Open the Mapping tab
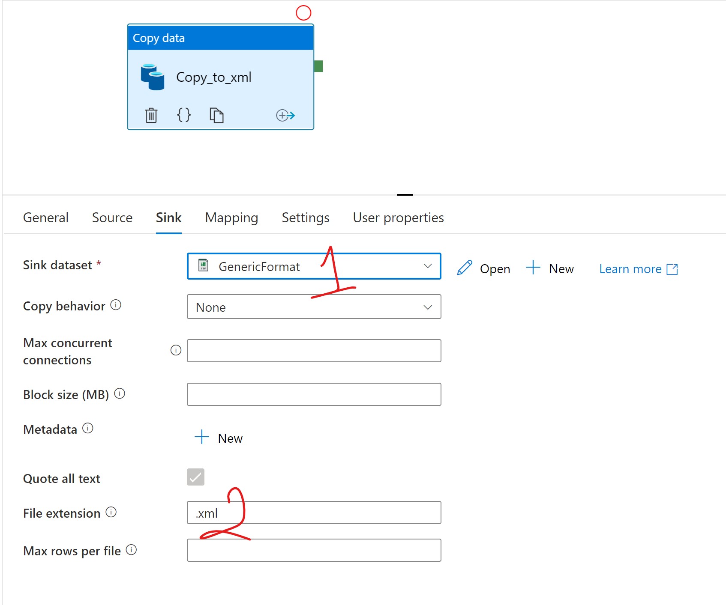 231,218
